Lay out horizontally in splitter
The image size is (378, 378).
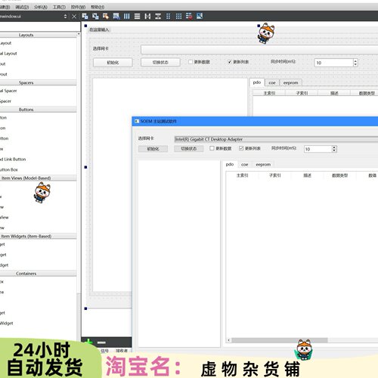point(147,17)
